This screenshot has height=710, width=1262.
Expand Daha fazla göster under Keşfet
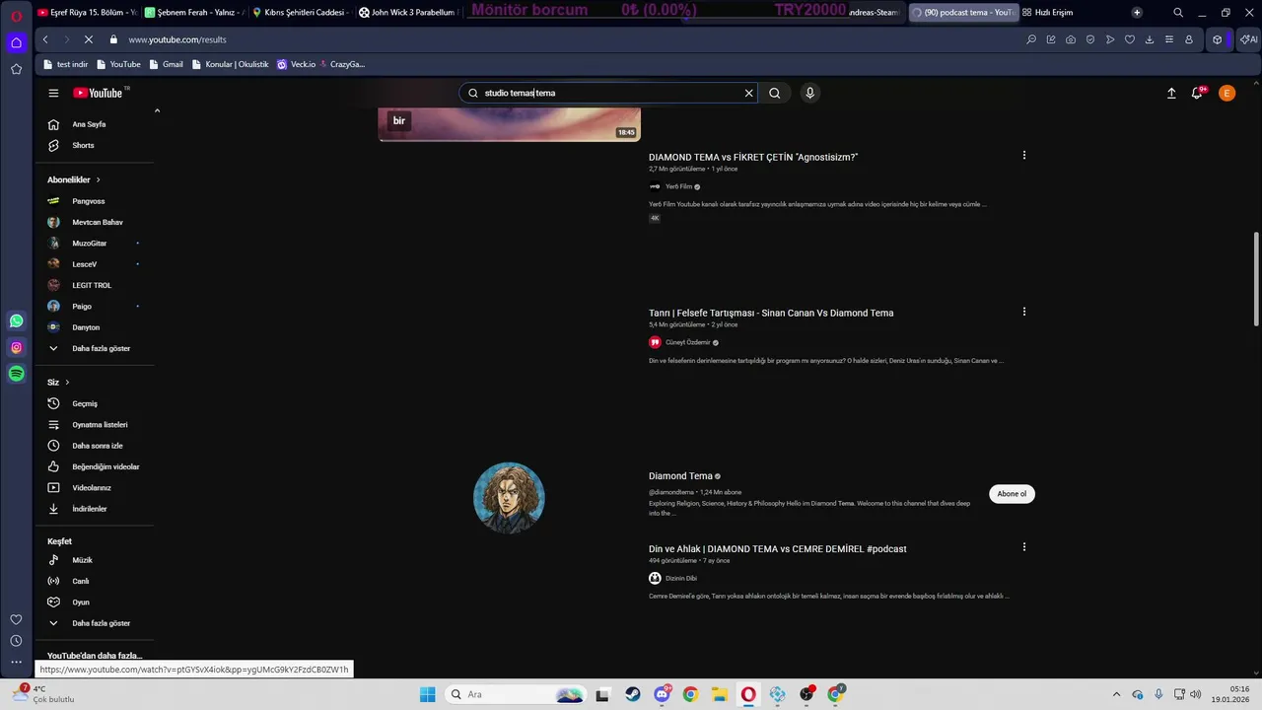click(x=99, y=623)
